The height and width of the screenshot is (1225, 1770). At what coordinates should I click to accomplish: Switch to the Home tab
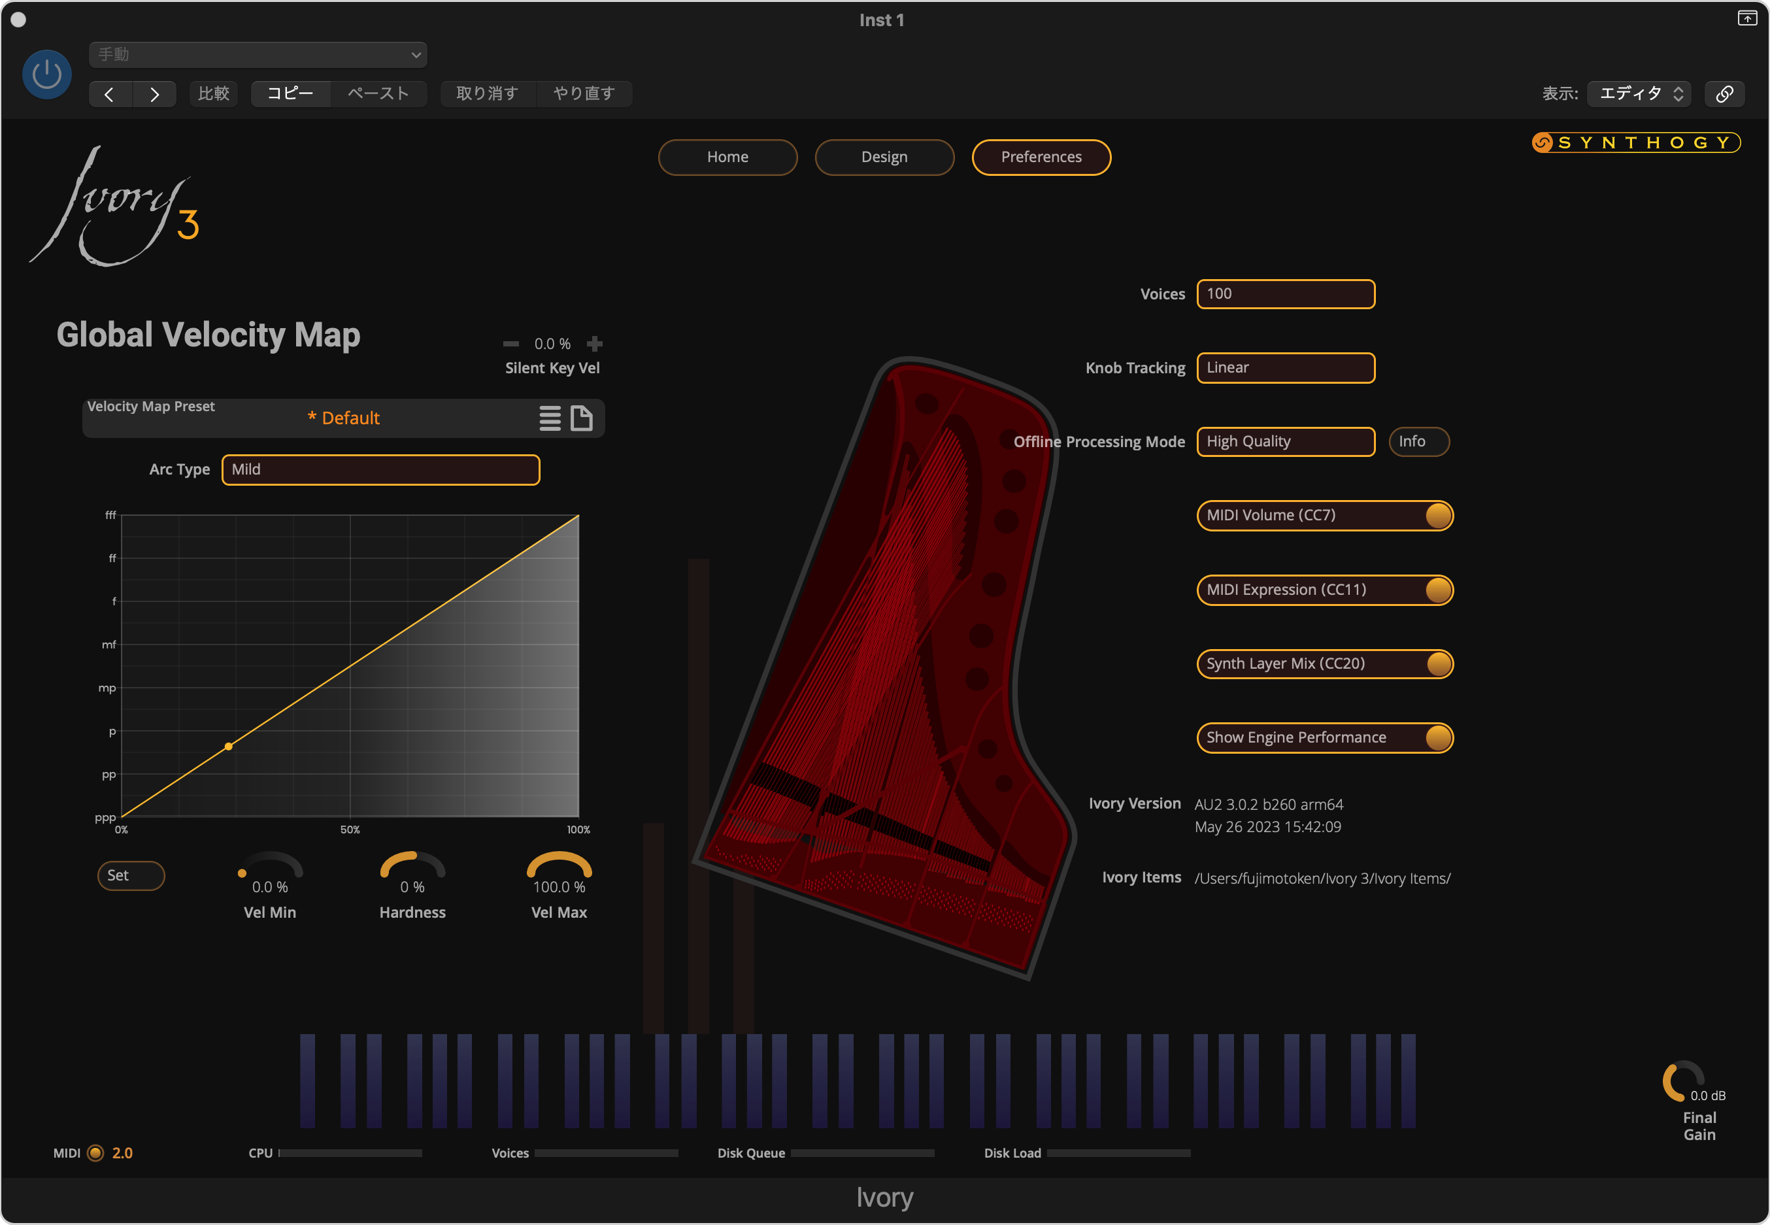(727, 158)
